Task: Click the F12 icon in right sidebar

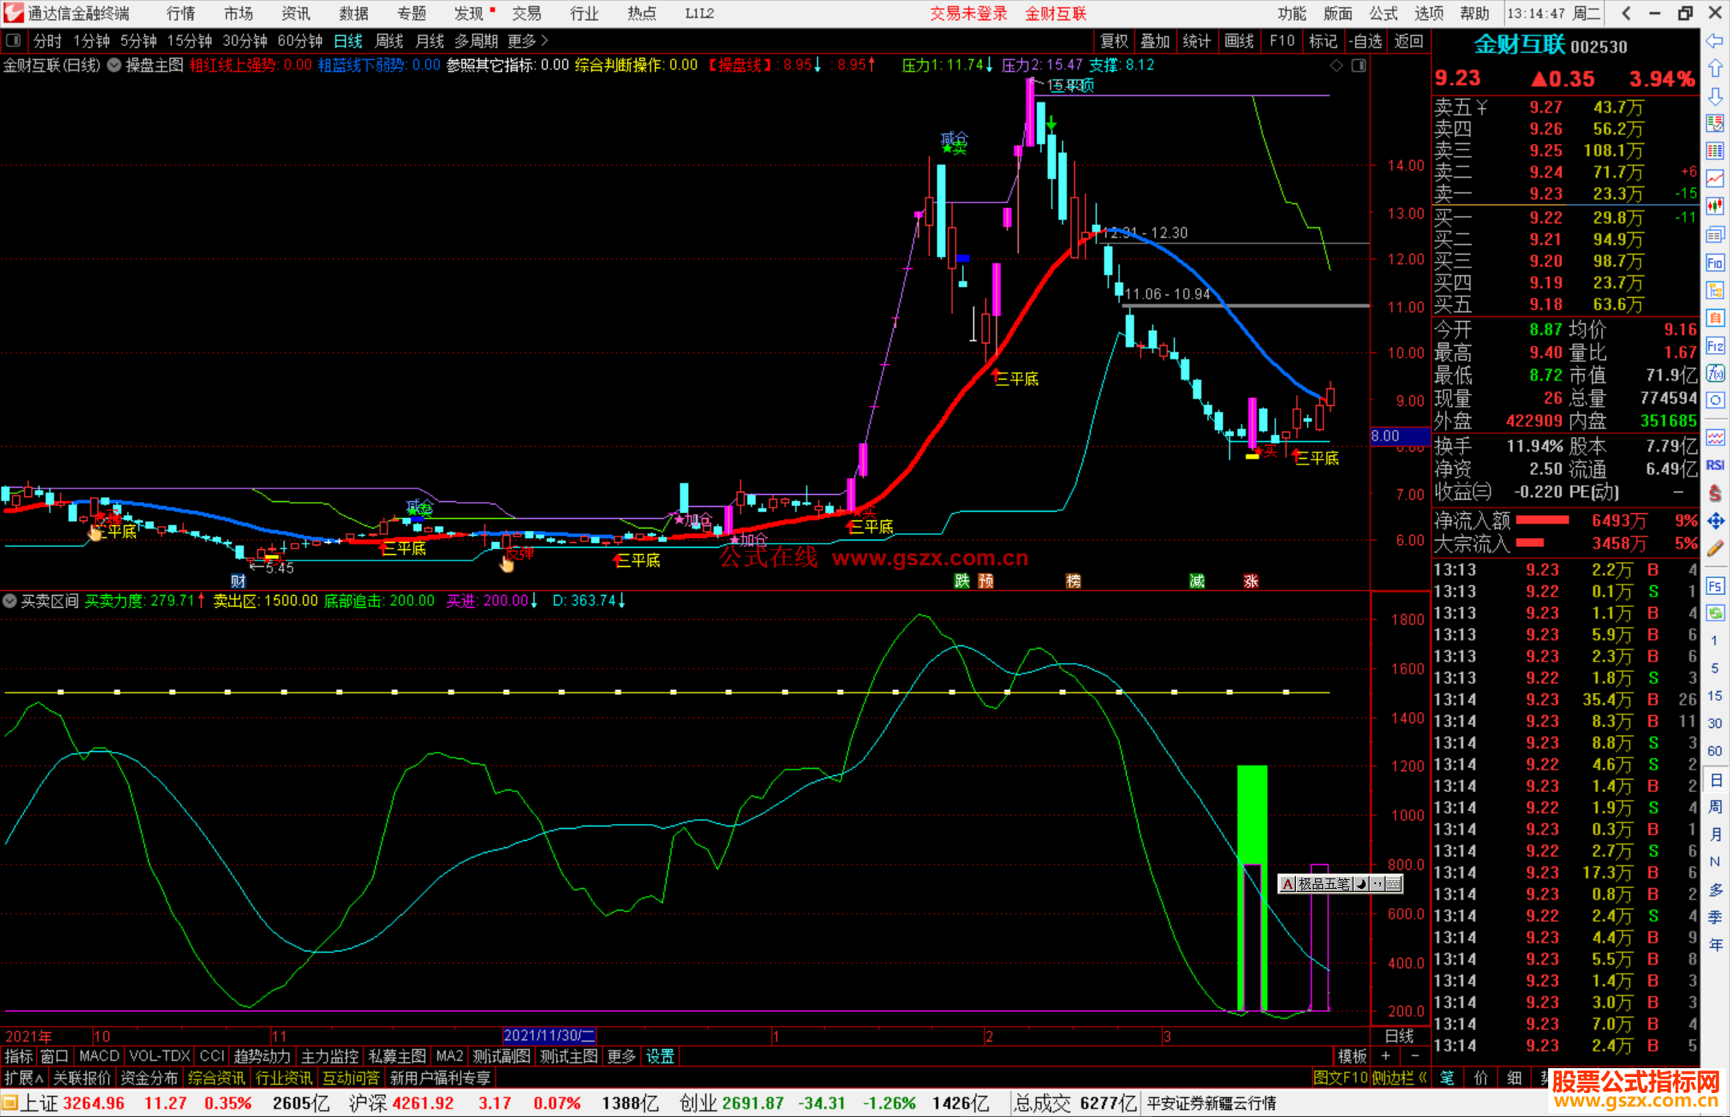Action: click(x=1715, y=346)
